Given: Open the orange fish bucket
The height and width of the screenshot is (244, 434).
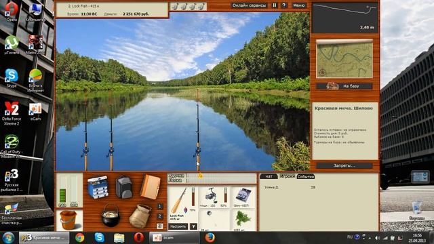Looking at the screenshot, I should point(68,220).
